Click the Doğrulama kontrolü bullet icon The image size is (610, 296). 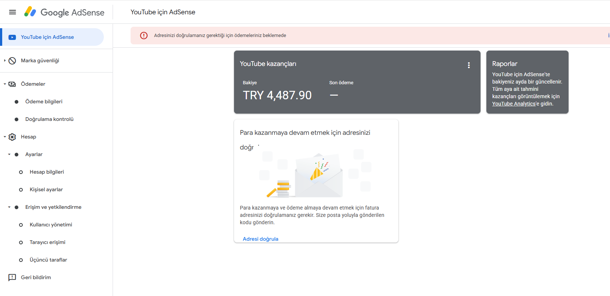coord(17,119)
